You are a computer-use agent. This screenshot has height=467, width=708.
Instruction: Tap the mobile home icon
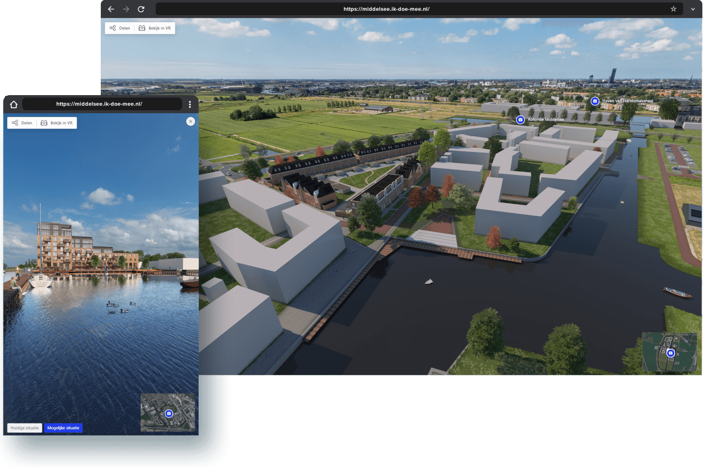[x=14, y=104]
